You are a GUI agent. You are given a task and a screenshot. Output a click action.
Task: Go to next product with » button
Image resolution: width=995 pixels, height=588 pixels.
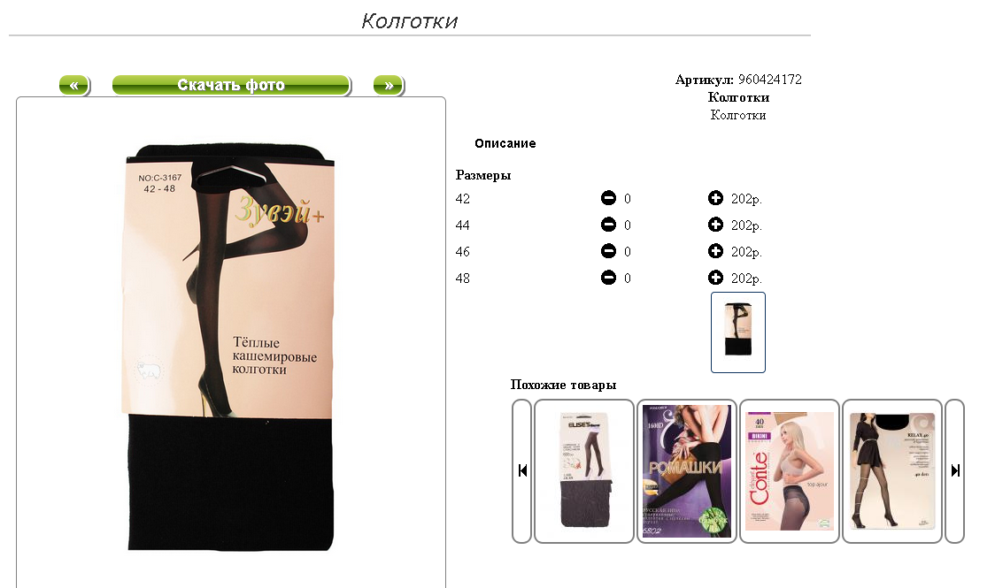pyautogui.click(x=389, y=85)
